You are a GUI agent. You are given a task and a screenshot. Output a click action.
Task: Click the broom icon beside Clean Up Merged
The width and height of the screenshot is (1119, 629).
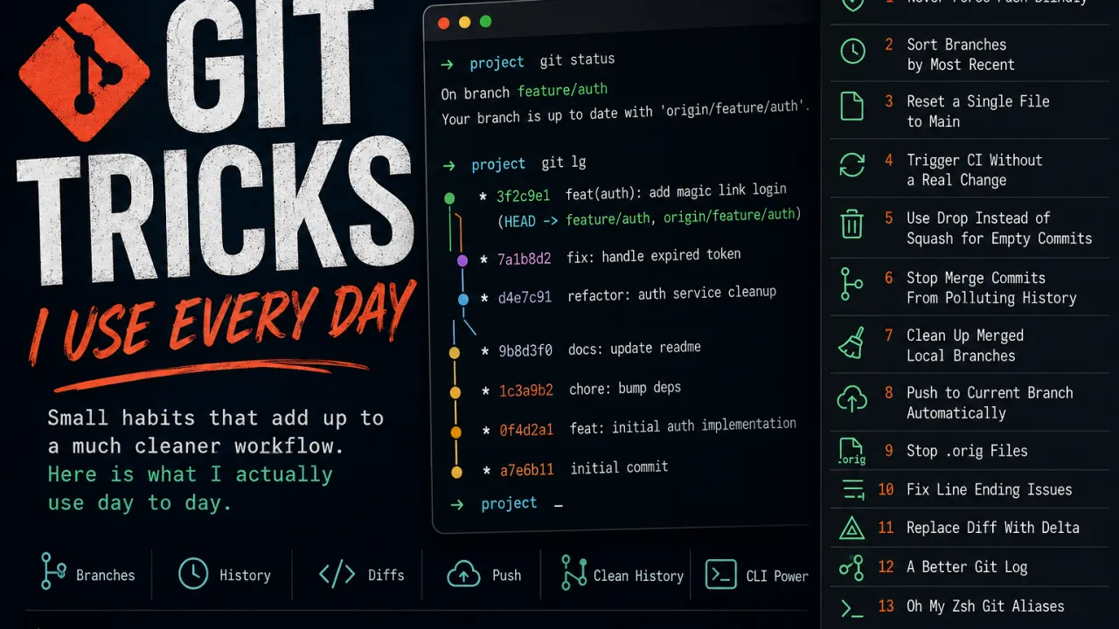(851, 343)
